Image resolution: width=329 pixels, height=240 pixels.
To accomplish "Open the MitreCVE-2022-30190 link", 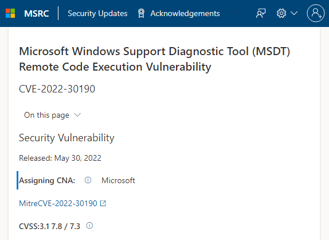I will tap(58, 203).
